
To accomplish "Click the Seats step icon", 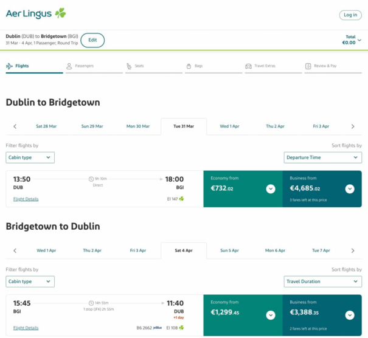I will click(129, 66).
